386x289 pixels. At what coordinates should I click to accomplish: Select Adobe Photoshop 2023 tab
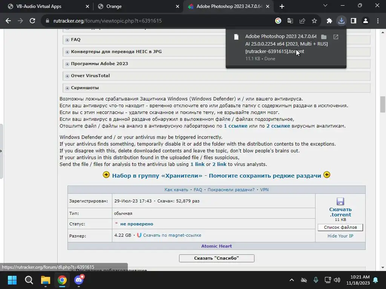pos(228,6)
